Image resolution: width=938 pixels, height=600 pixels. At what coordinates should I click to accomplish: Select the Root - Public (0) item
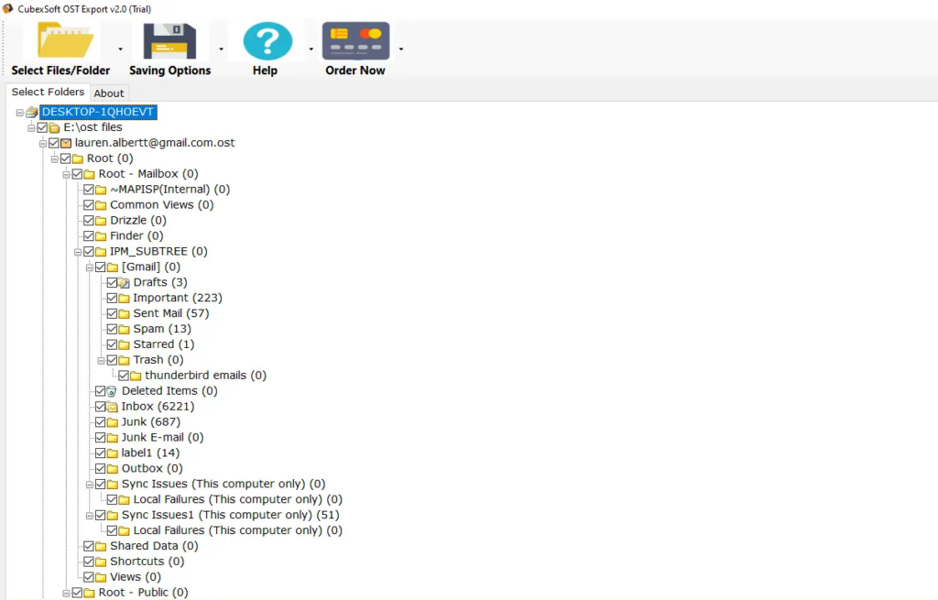click(143, 593)
